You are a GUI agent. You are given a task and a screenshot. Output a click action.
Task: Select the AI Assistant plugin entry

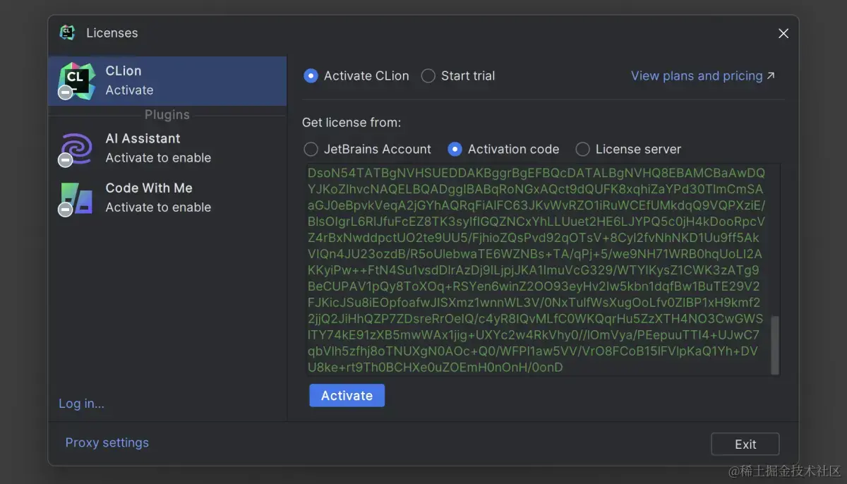pos(167,148)
